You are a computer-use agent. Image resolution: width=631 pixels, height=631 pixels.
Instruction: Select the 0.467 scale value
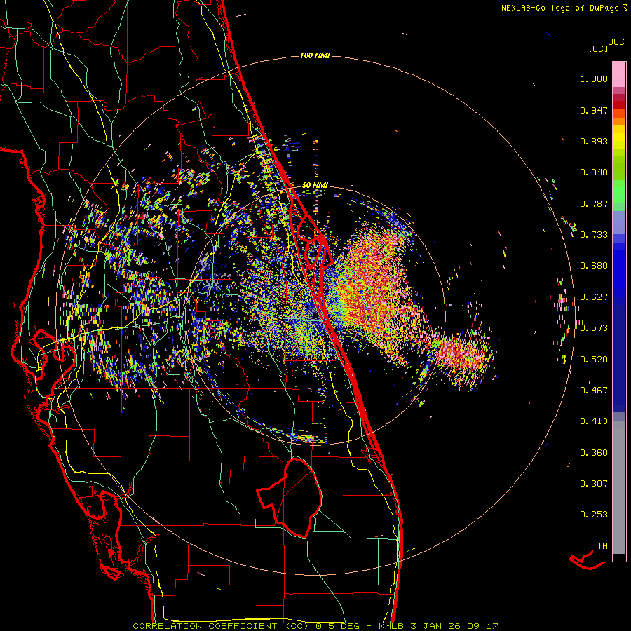pyautogui.click(x=594, y=391)
